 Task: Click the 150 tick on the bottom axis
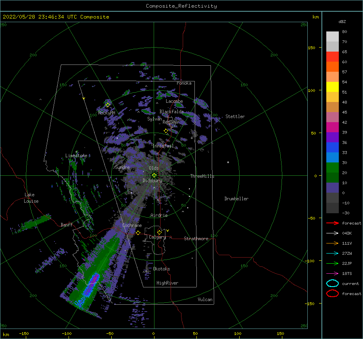[280, 333]
